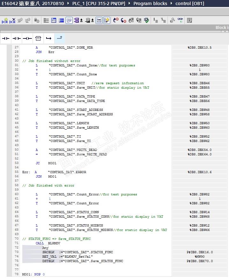Click CALL BLKMOV on line 71
This screenshot has height=278, width=229.
[48, 243]
